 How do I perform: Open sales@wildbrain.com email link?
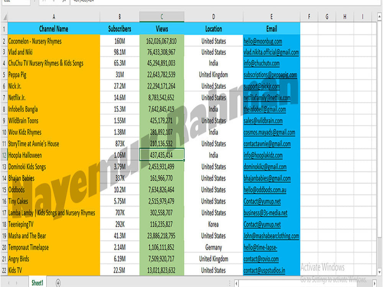263,121
